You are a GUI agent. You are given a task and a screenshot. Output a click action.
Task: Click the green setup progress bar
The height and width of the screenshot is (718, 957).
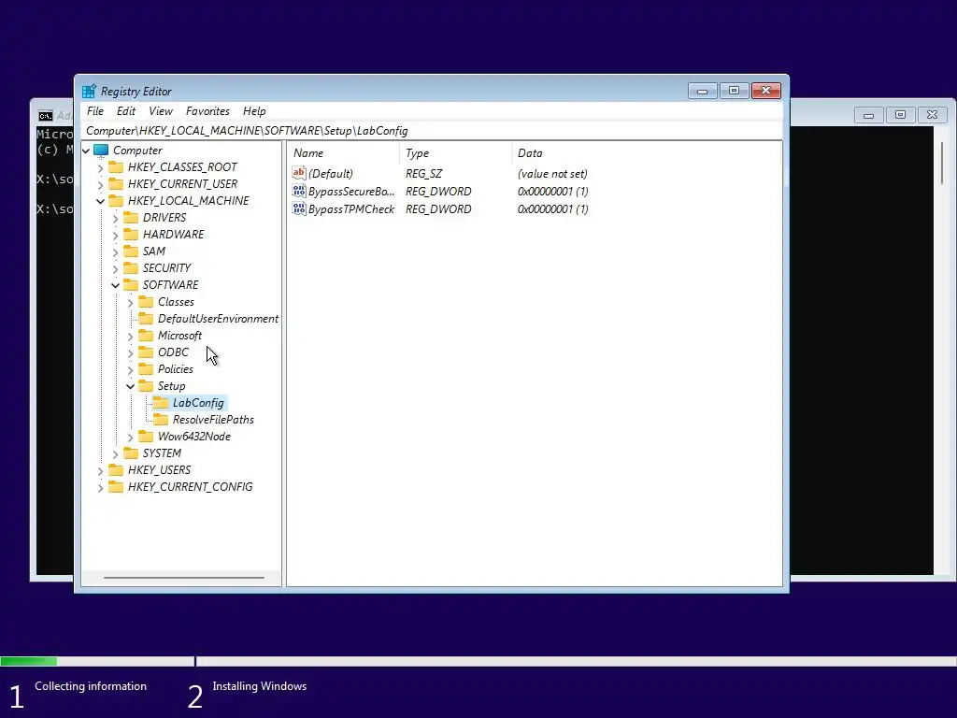point(29,661)
